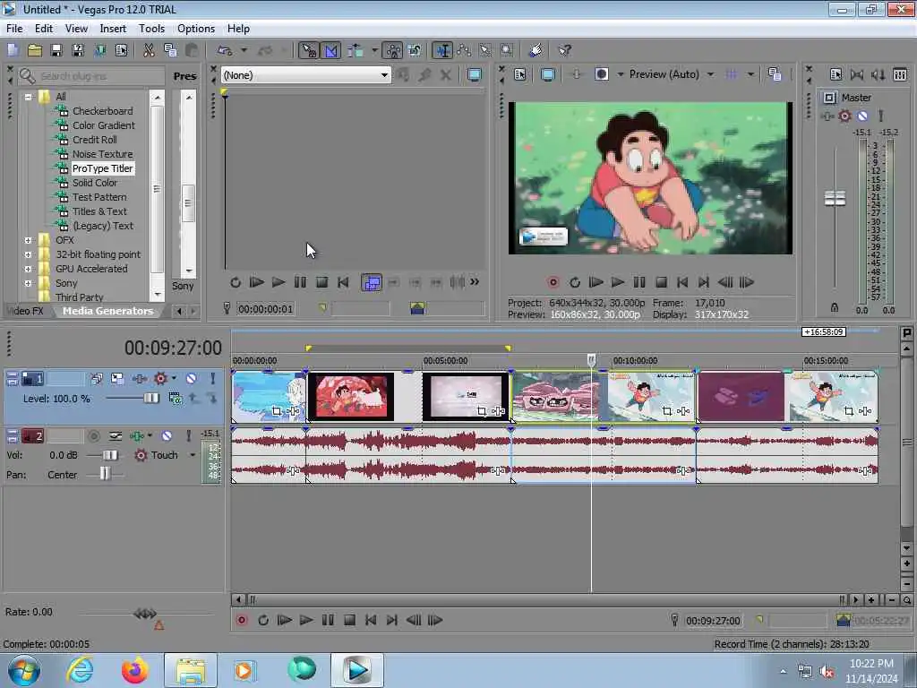
Task: Select the Titles & Text generator
Action: click(99, 211)
